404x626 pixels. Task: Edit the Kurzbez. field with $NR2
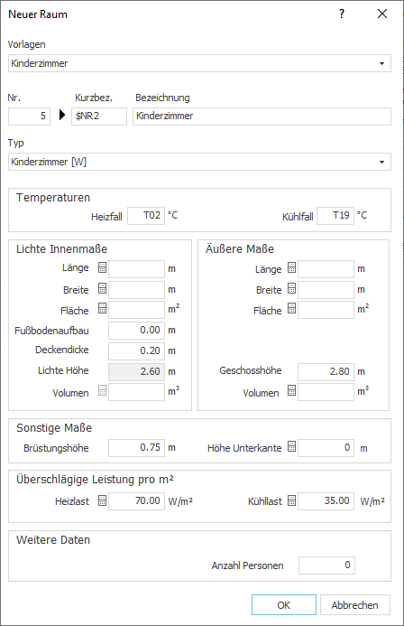click(x=99, y=117)
